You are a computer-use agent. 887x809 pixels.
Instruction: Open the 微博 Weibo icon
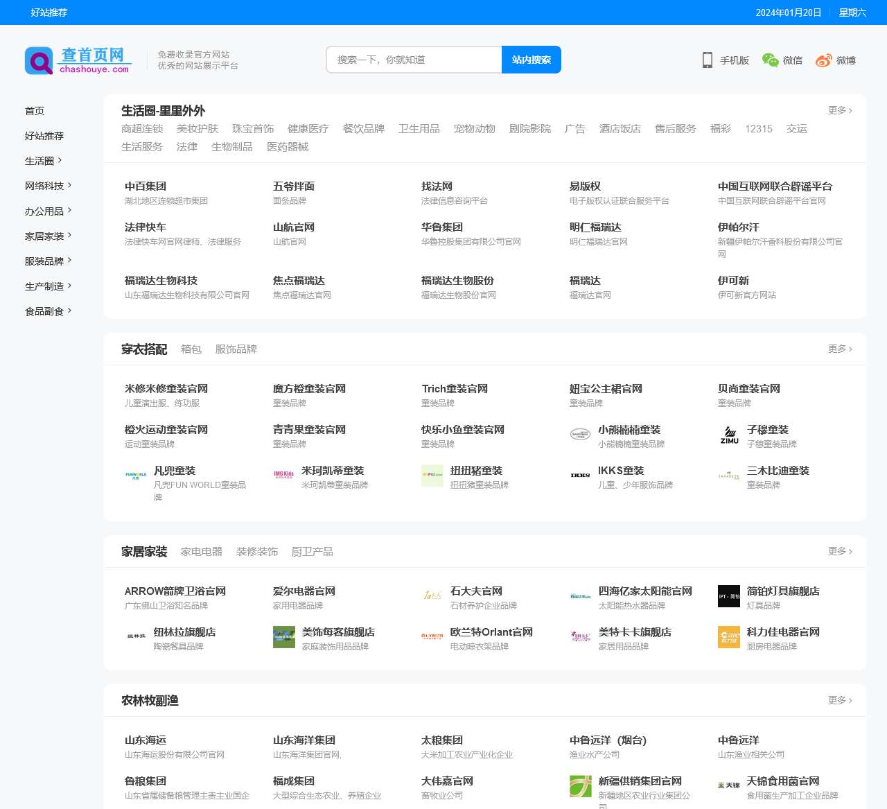click(823, 60)
